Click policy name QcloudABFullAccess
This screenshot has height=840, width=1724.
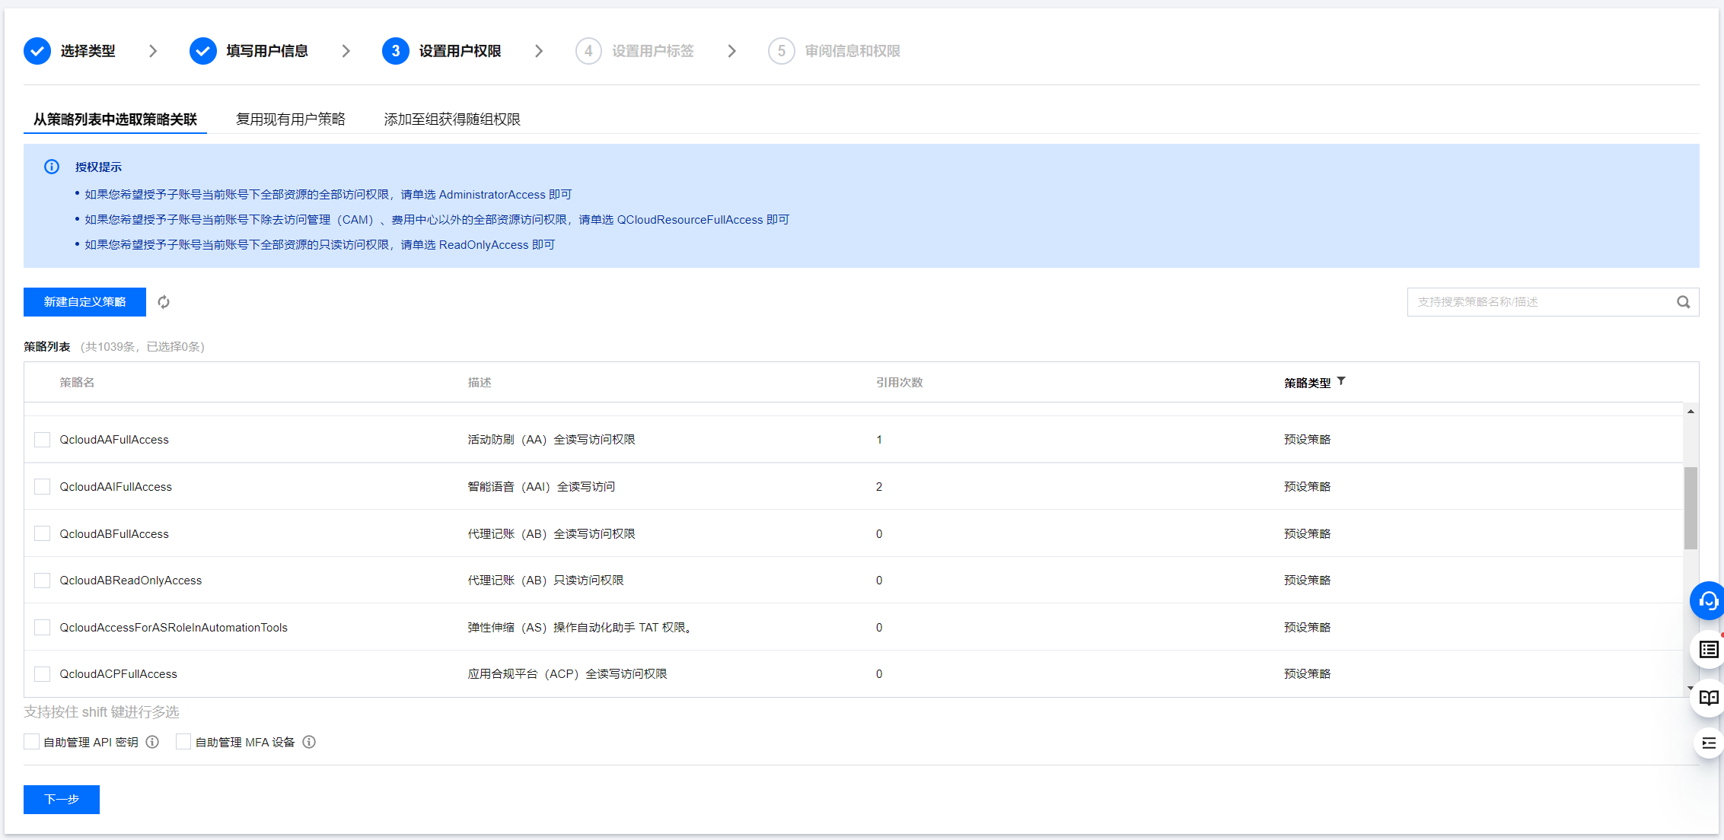click(x=114, y=534)
